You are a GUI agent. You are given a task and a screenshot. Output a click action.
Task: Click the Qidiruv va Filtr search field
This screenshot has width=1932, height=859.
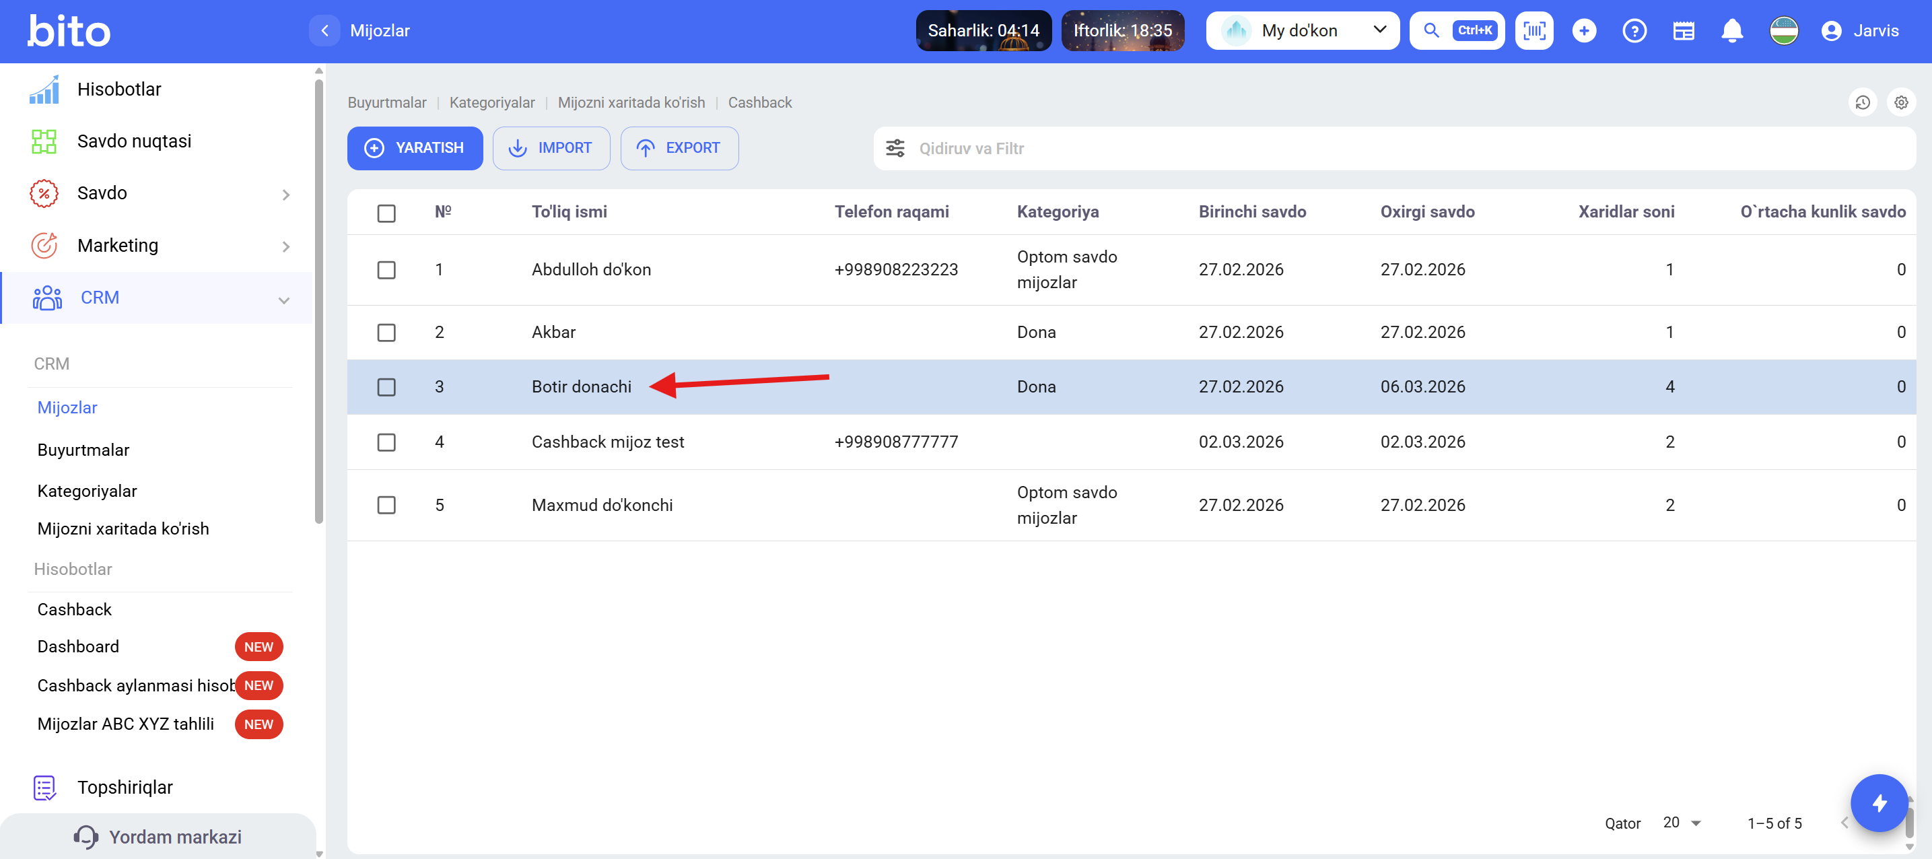pos(1394,149)
